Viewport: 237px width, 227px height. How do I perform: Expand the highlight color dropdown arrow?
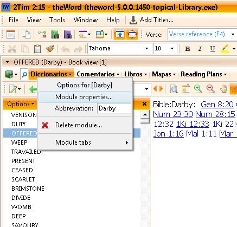234,49
